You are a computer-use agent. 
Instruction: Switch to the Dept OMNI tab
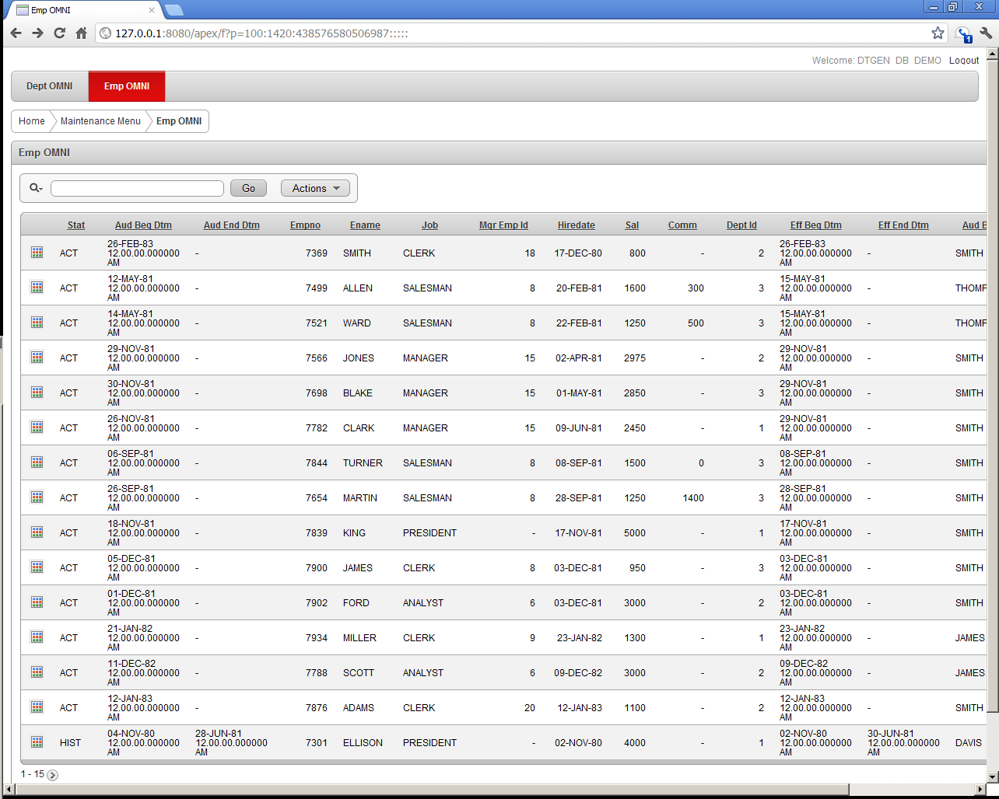point(48,86)
